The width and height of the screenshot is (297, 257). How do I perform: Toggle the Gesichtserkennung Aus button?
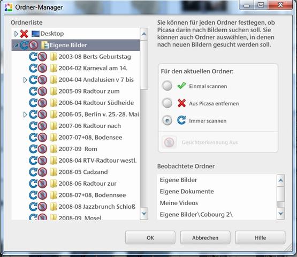[169, 142]
